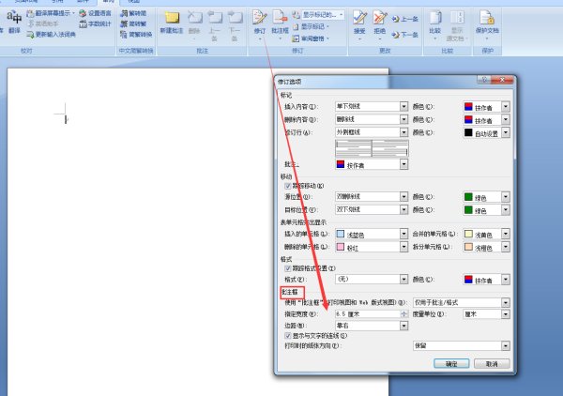Open the green 源位置 color picker
This screenshot has width=563, height=396.
coord(486,197)
